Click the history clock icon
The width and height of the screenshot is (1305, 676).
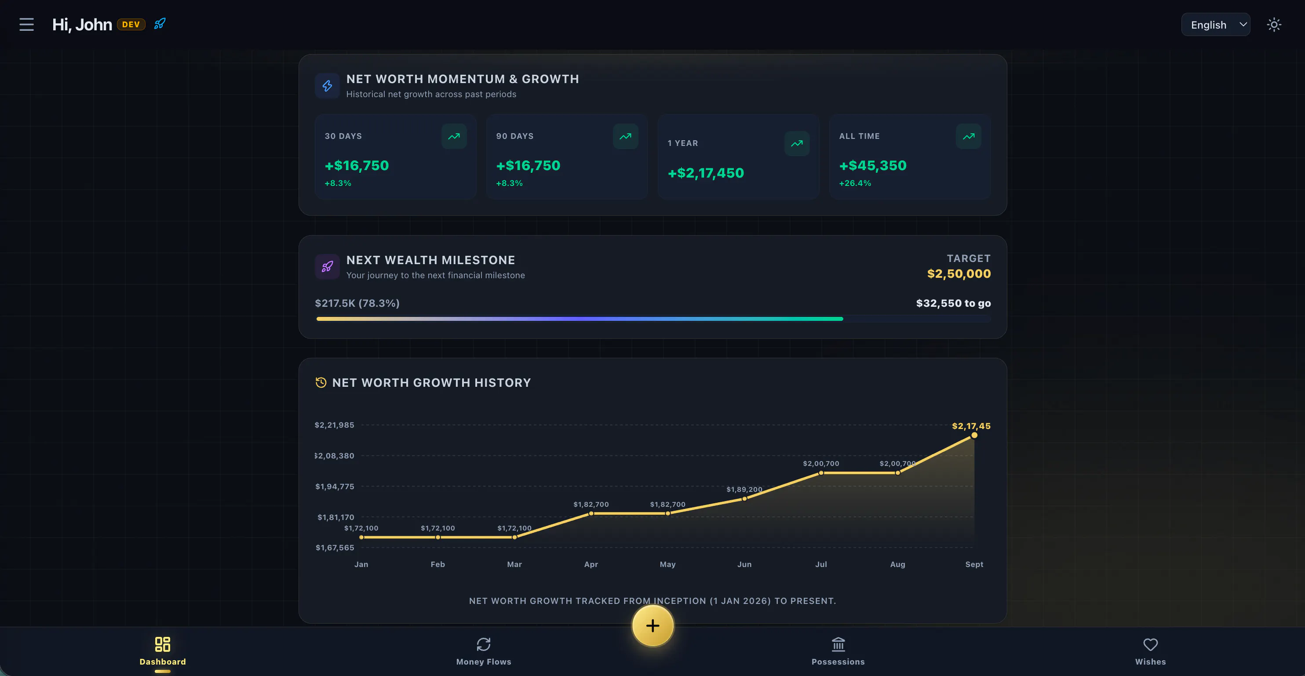click(x=321, y=382)
